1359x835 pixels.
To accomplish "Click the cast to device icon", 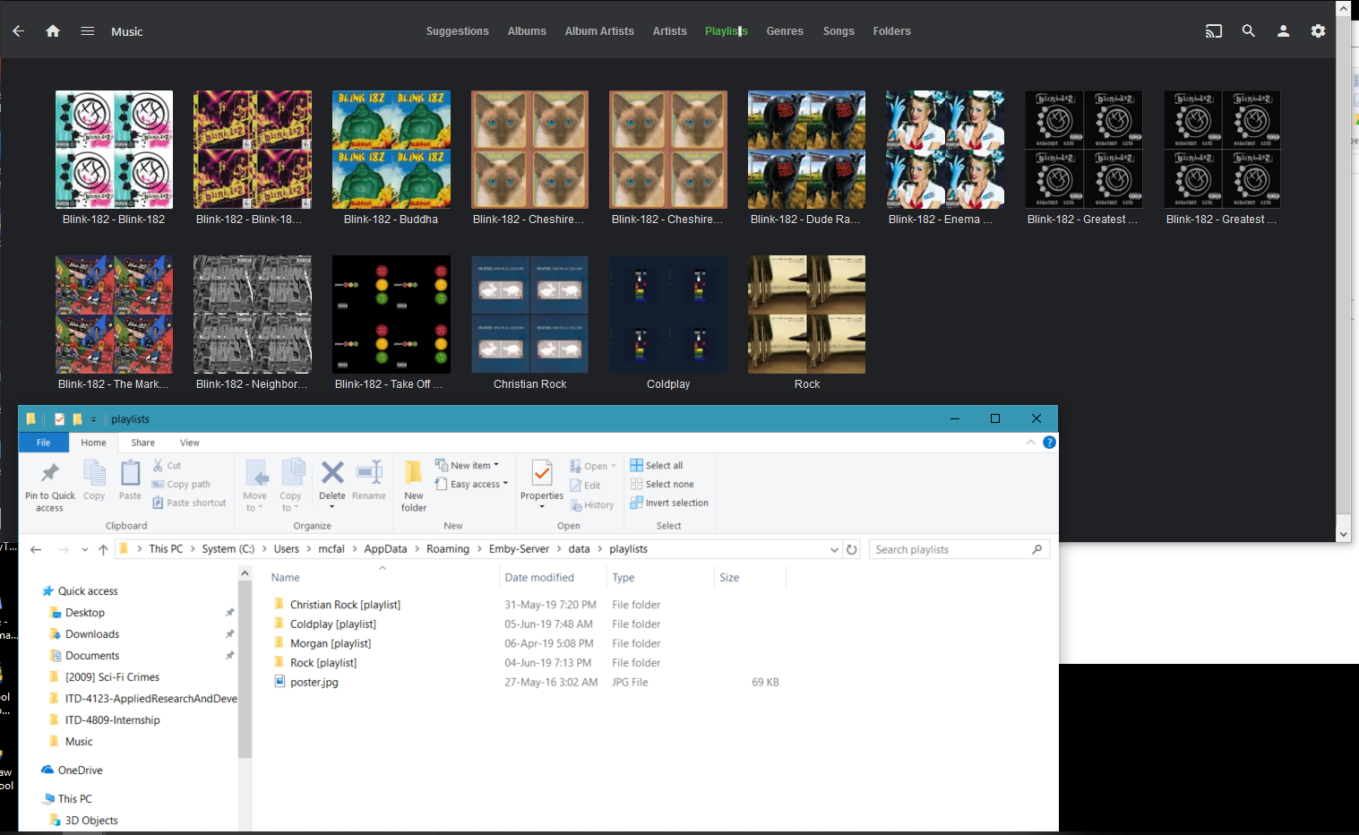I will pyautogui.click(x=1213, y=31).
